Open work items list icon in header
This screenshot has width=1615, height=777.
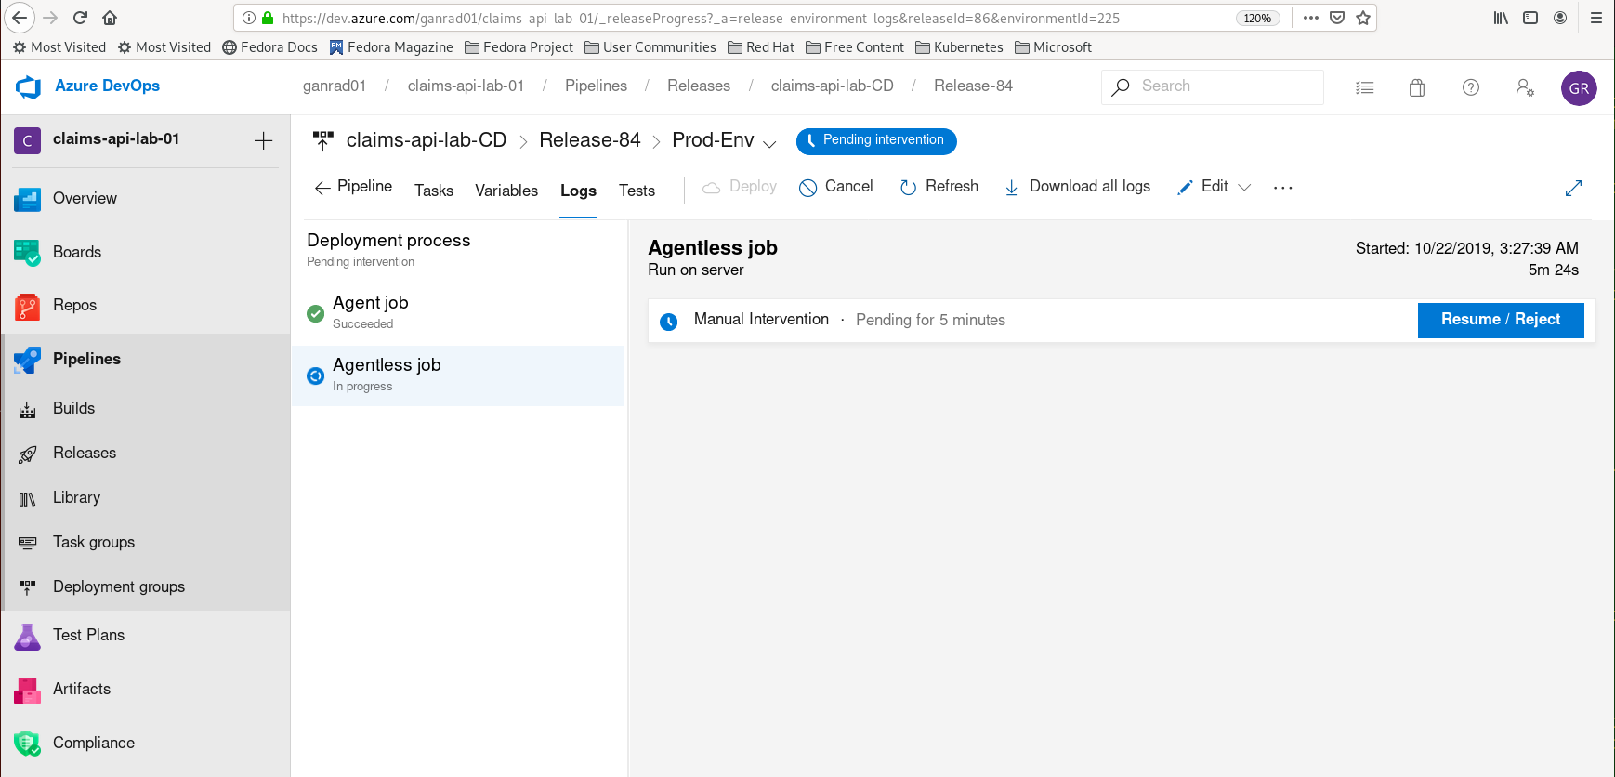pos(1364,87)
